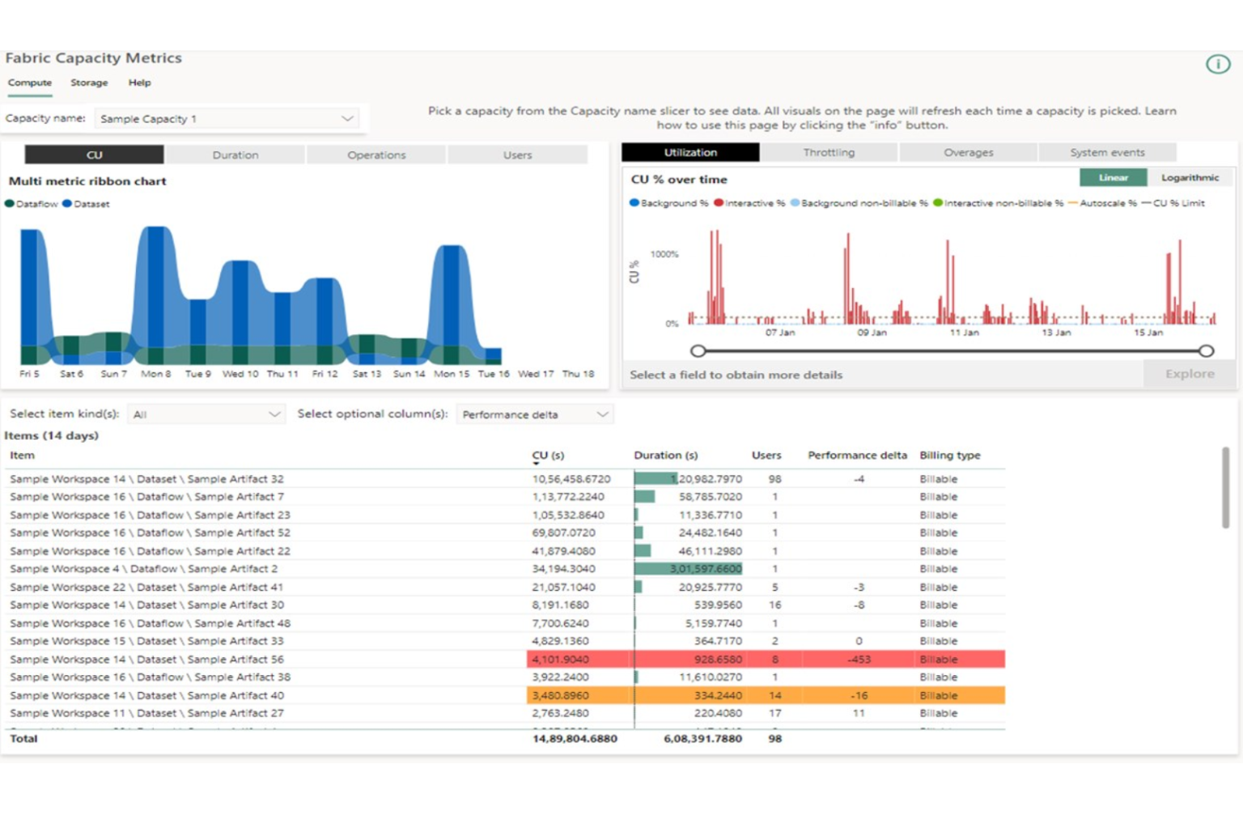
Task: Switch ribbon chart to Users
Action: (x=517, y=155)
